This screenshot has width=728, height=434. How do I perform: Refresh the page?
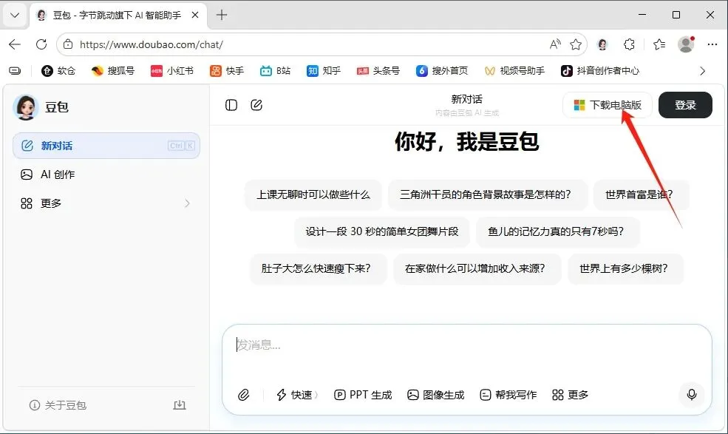(41, 44)
